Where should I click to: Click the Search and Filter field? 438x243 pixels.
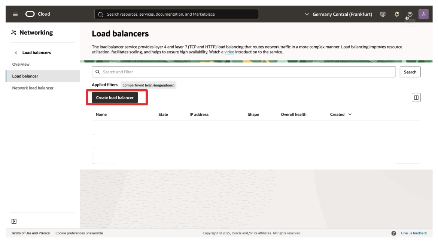tap(243, 72)
